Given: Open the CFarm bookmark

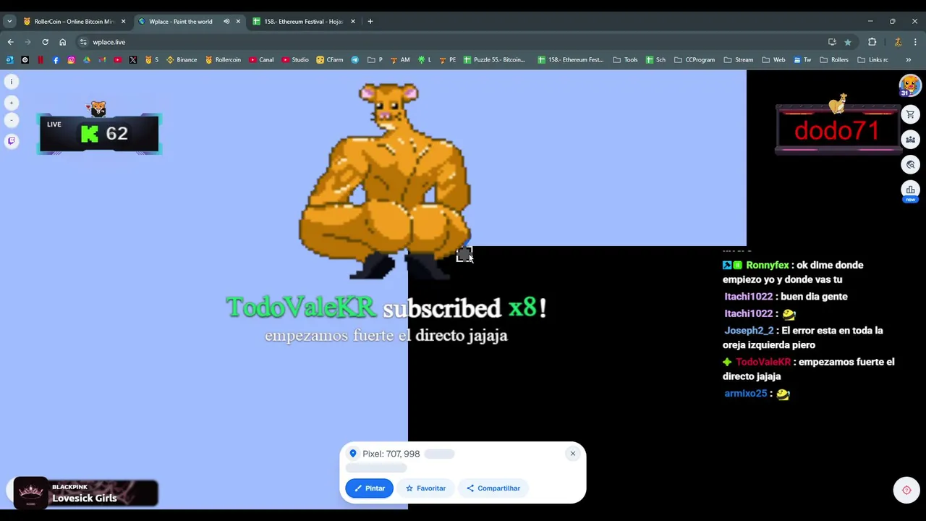Looking at the screenshot, I should [x=330, y=60].
